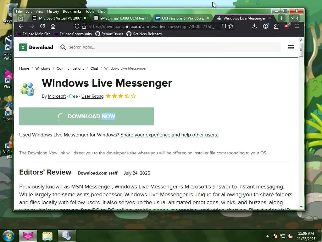The height and width of the screenshot is (242, 322).
Task: Click the Search Apps field
Action: (169, 47)
